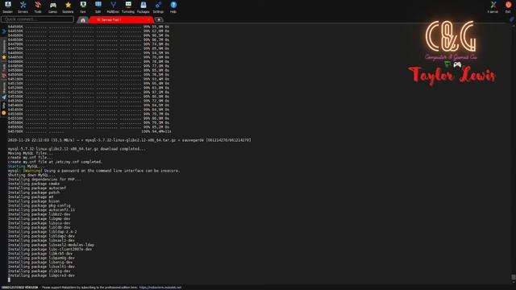This screenshot has width=516, height=290.
Task: Click the 'Starting MySQL' output line
Action: [25, 167]
